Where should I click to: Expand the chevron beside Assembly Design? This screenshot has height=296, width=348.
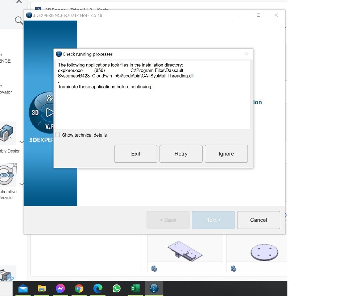[21, 142]
